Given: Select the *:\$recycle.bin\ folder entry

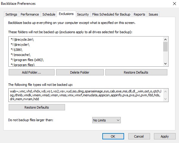Looking at the screenshot, I should [86, 39].
